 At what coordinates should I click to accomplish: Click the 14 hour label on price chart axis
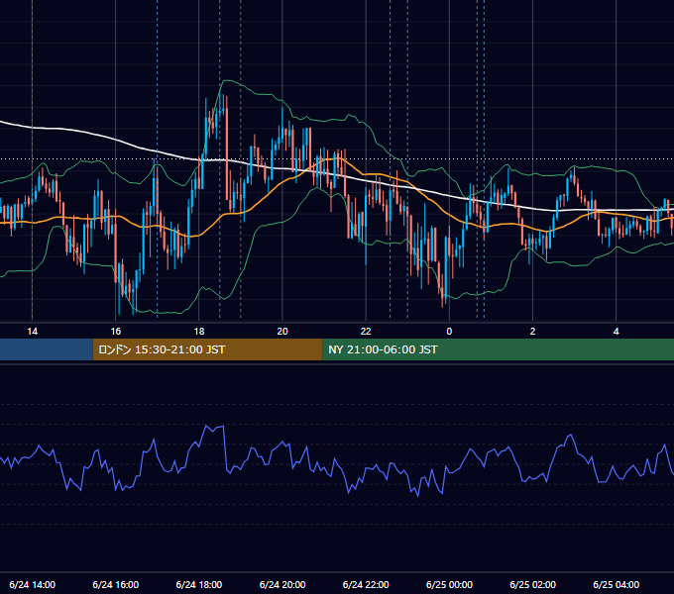click(x=33, y=332)
